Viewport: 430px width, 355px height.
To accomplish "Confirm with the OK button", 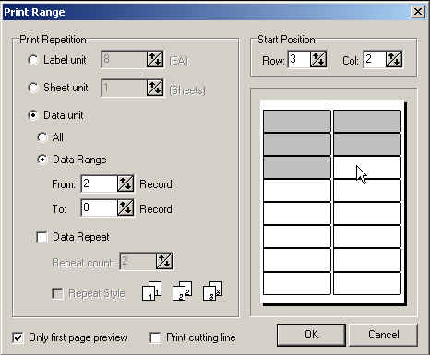I will (311, 335).
